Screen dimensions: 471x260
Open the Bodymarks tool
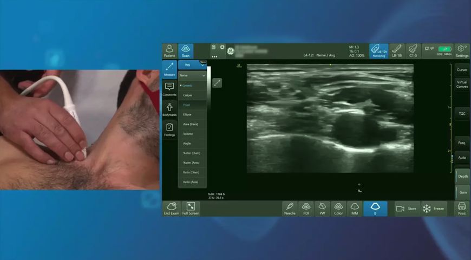169,109
